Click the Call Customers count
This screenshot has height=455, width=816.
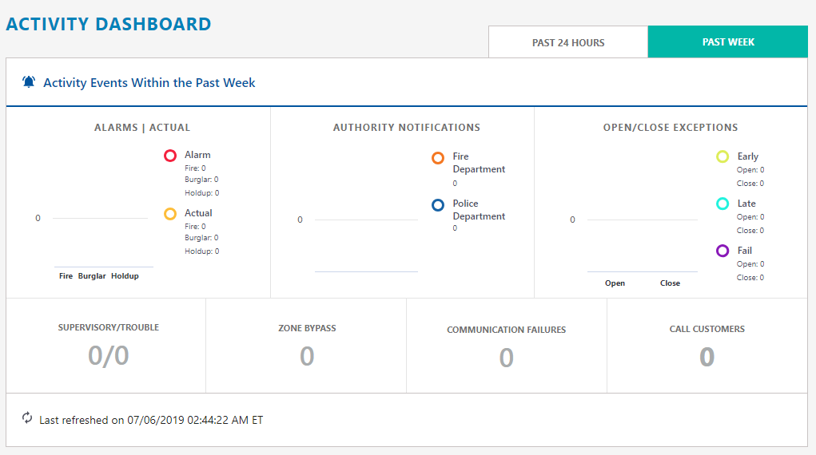click(x=707, y=356)
